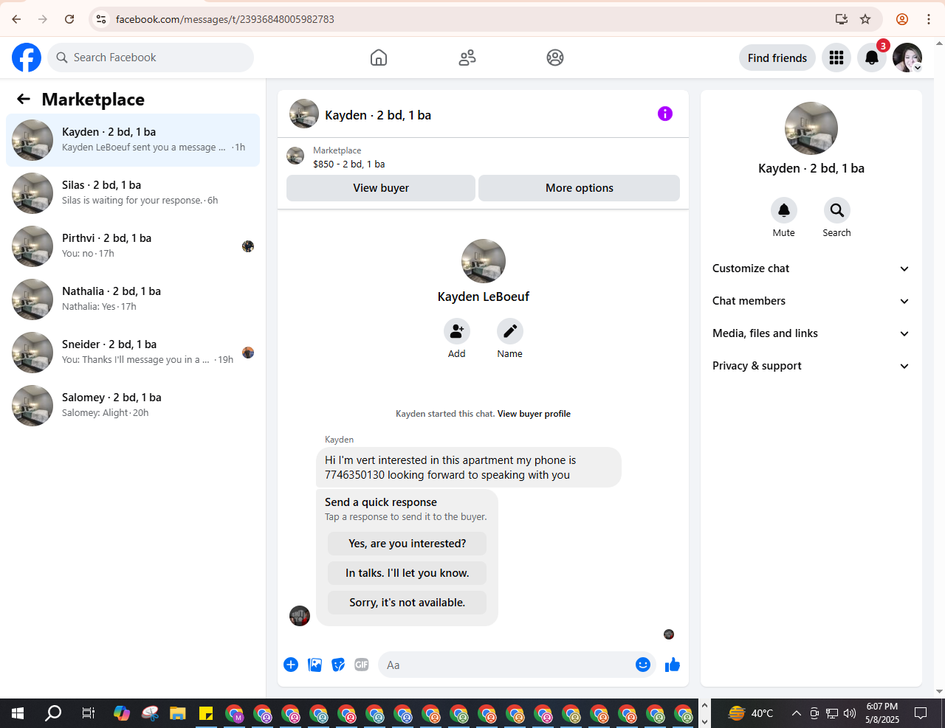Click the Aa message input box
945x728 pixels.
[506, 665]
